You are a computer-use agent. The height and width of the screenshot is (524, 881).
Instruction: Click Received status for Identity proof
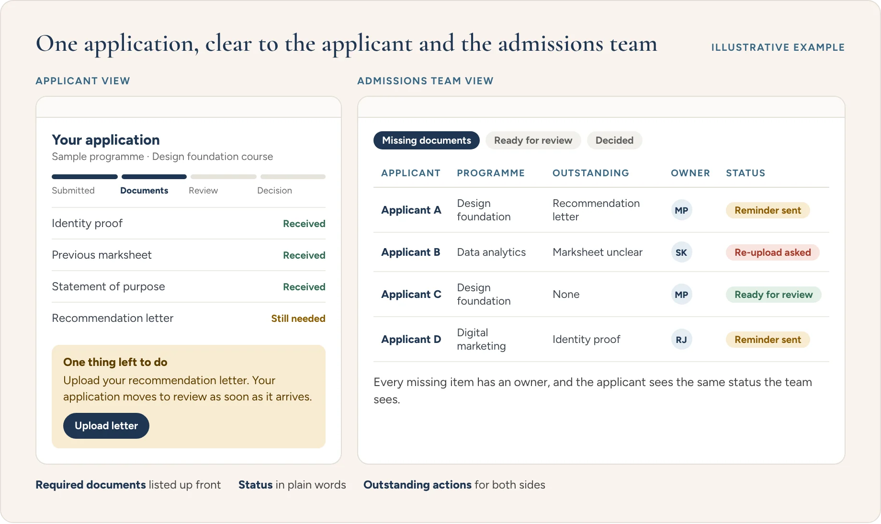304,224
